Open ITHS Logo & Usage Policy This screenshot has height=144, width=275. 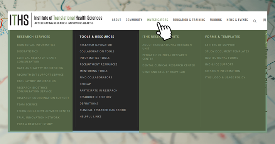pyautogui.click(x=225, y=77)
